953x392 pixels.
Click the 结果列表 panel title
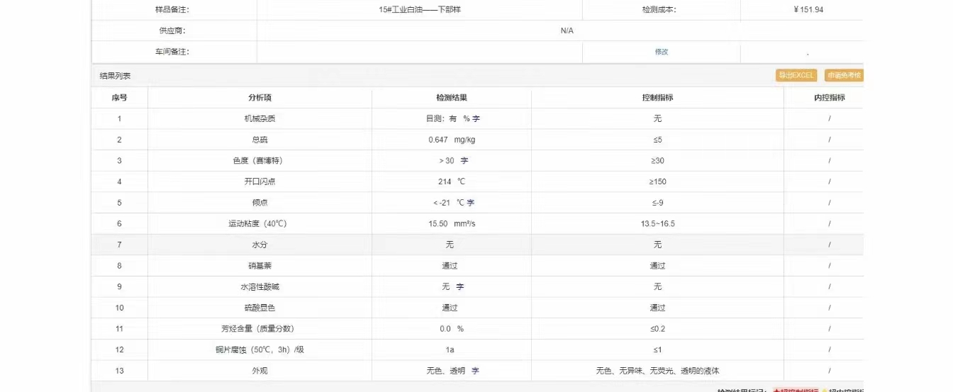[x=115, y=75]
